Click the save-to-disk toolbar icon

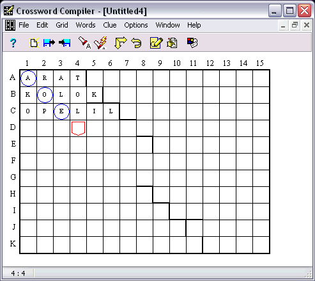click(65, 43)
